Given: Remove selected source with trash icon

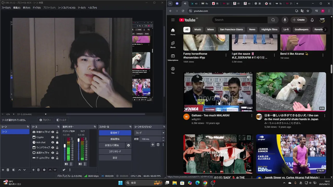Looking at the screenshot, I should click(x=38, y=170).
